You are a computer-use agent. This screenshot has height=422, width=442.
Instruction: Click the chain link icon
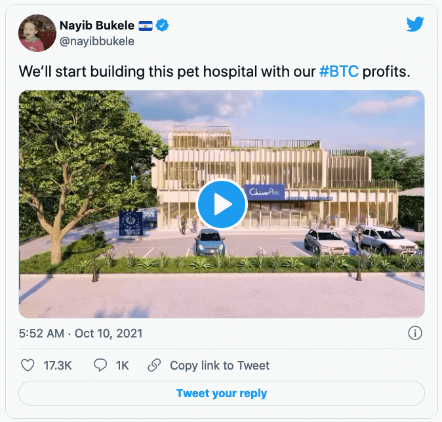click(x=154, y=365)
